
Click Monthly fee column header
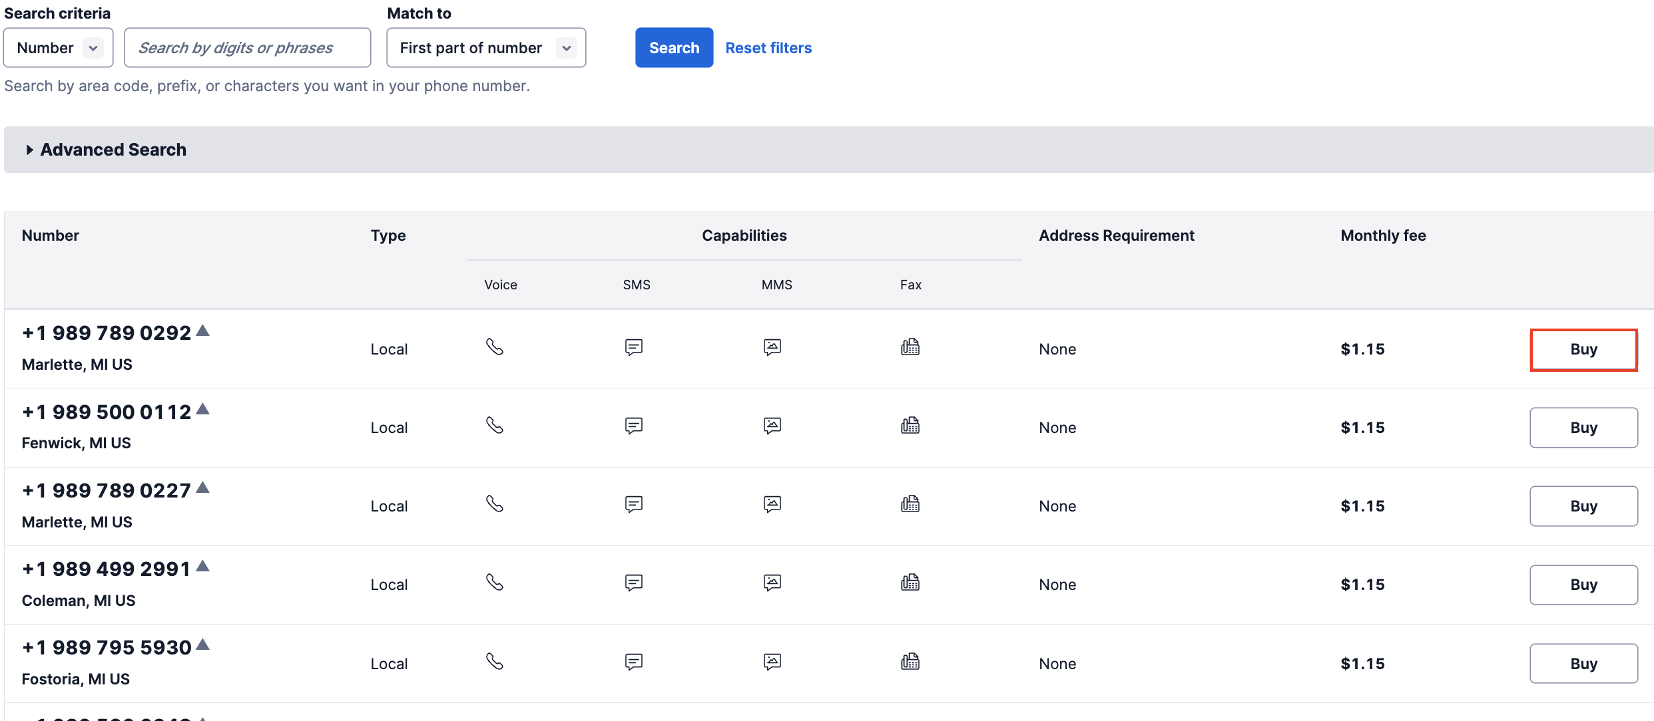click(1382, 235)
